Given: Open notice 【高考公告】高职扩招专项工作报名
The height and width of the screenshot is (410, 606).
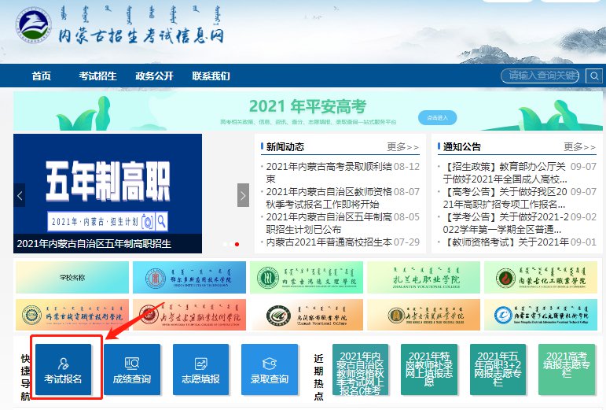Looking at the screenshot, I should tap(505, 198).
